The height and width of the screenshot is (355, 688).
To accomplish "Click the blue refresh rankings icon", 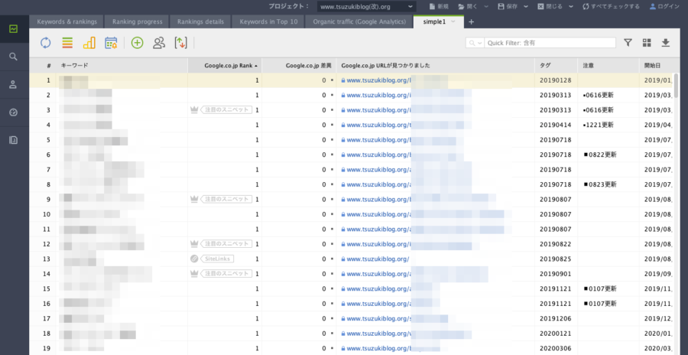I will point(46,43).
